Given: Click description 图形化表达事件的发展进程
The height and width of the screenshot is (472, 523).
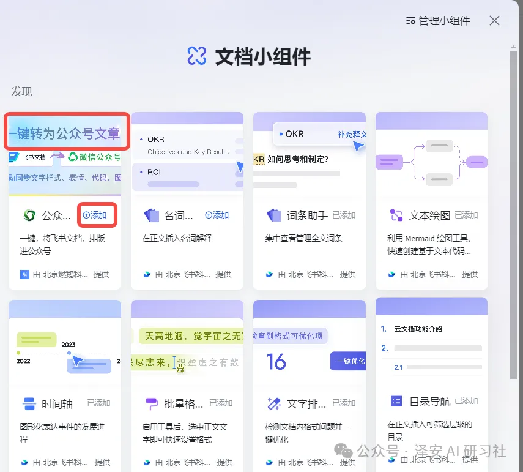Looking at the screenshot, I should coord(62,433).
